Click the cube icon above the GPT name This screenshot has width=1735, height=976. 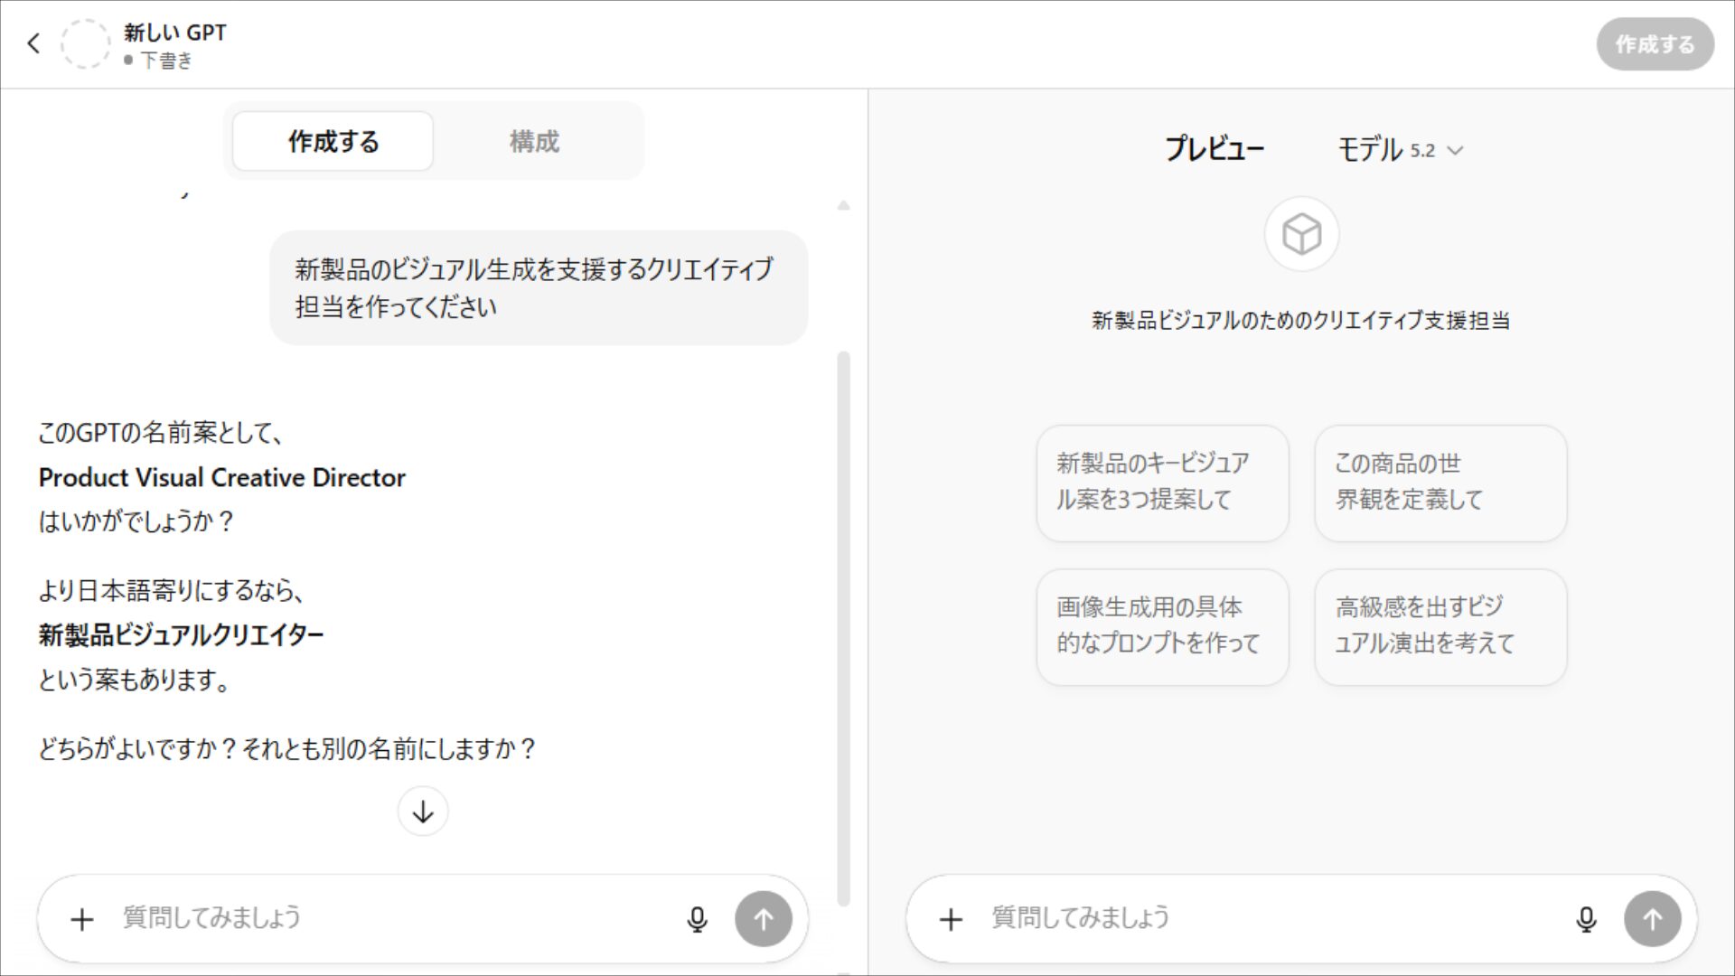(1299, 234)
